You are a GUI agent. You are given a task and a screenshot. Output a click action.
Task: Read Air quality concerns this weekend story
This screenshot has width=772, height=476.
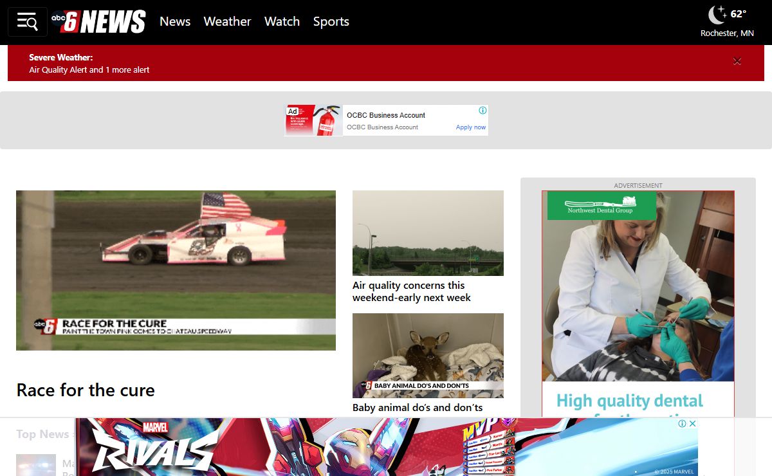(x=412, y=291)
